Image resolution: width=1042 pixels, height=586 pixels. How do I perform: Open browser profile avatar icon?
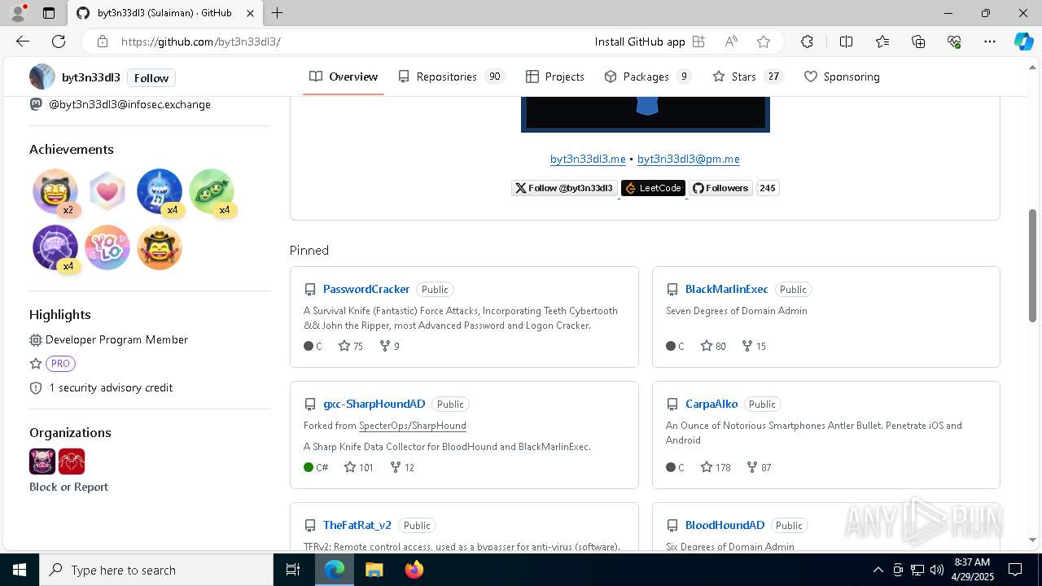[17, 13]
